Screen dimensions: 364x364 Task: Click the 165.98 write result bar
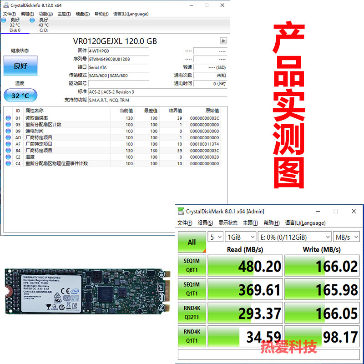(x=322, y=289)
